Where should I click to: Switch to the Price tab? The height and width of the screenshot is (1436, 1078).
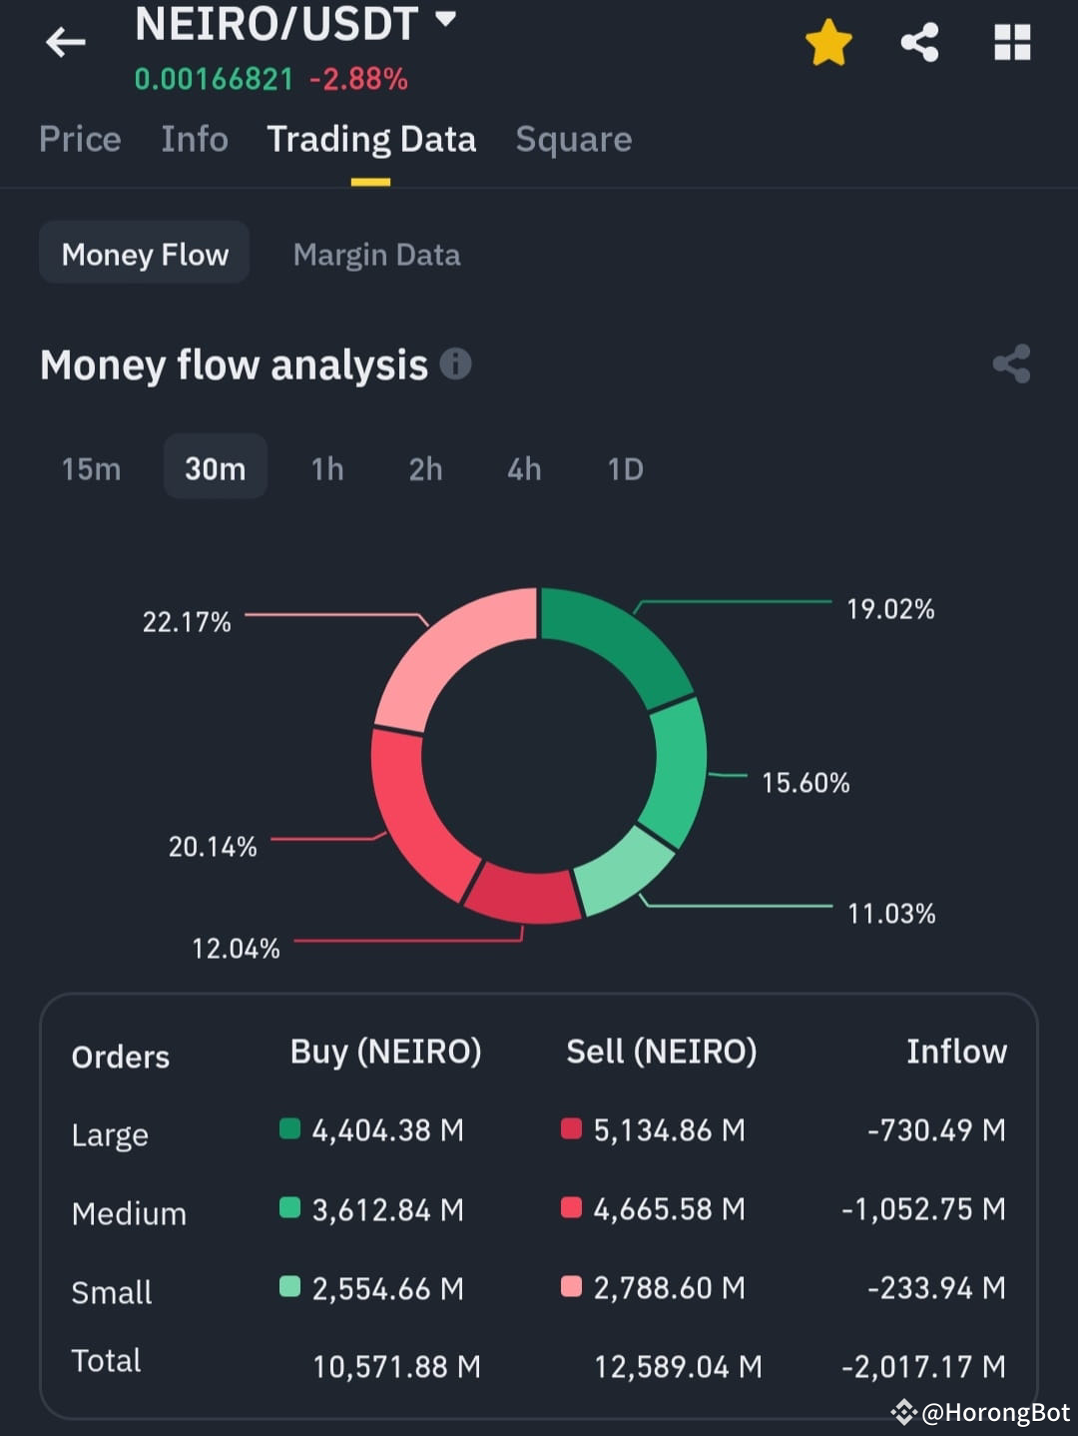(80, 139)
